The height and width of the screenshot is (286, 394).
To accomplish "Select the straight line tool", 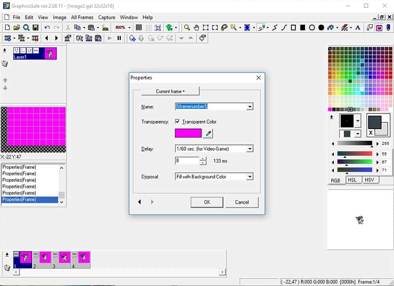I will click(275, 28).
